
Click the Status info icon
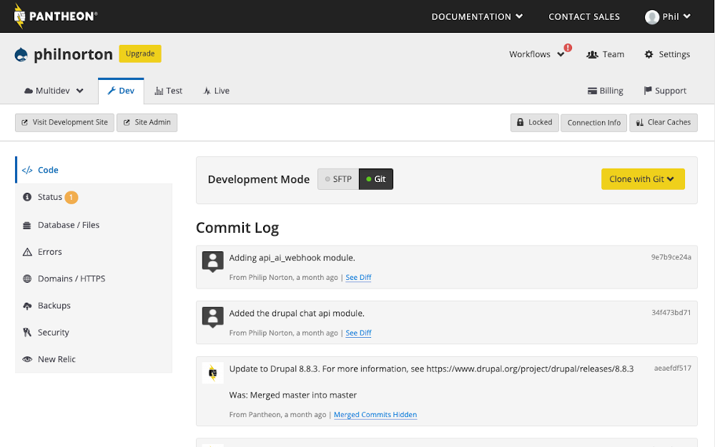tap(27, 196)
